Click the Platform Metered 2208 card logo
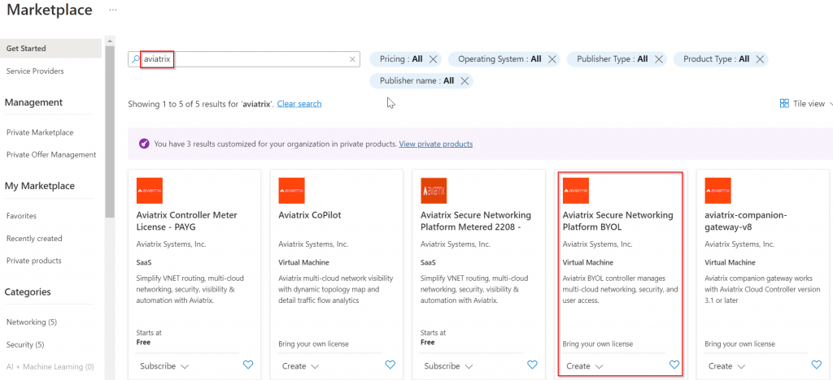This screenshot has width=833, height=380. click(x=434, y=191)
